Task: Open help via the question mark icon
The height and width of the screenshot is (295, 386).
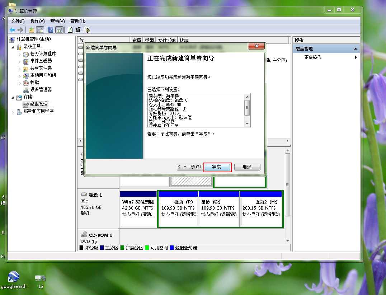Action: (50, 30)
